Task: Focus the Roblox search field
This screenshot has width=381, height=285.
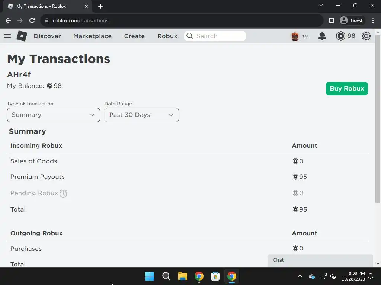Action: point(215,36)
